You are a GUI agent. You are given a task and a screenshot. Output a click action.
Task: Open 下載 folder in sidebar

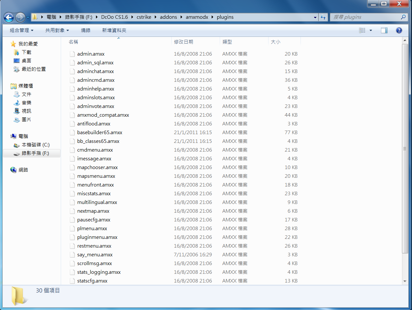click(26, 52)
